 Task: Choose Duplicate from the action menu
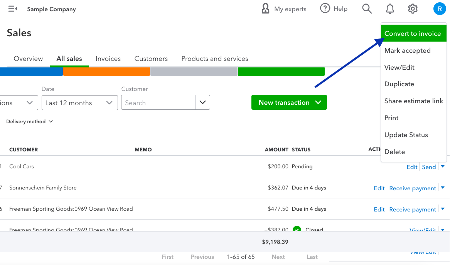pos(399,84)
